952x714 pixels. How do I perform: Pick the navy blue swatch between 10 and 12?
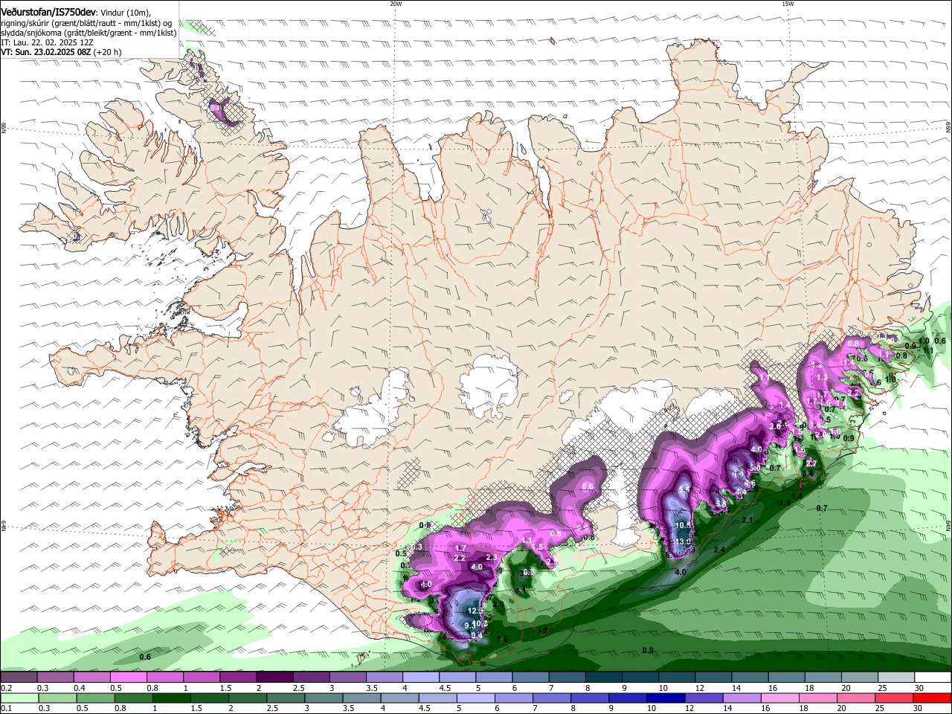[x=664, y=698]
